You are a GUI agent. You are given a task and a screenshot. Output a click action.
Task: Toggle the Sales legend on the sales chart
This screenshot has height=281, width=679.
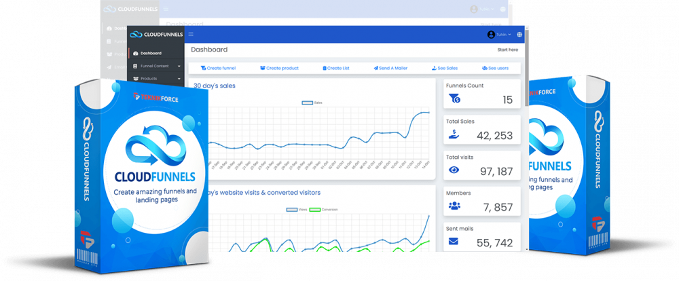click(312, 102)
